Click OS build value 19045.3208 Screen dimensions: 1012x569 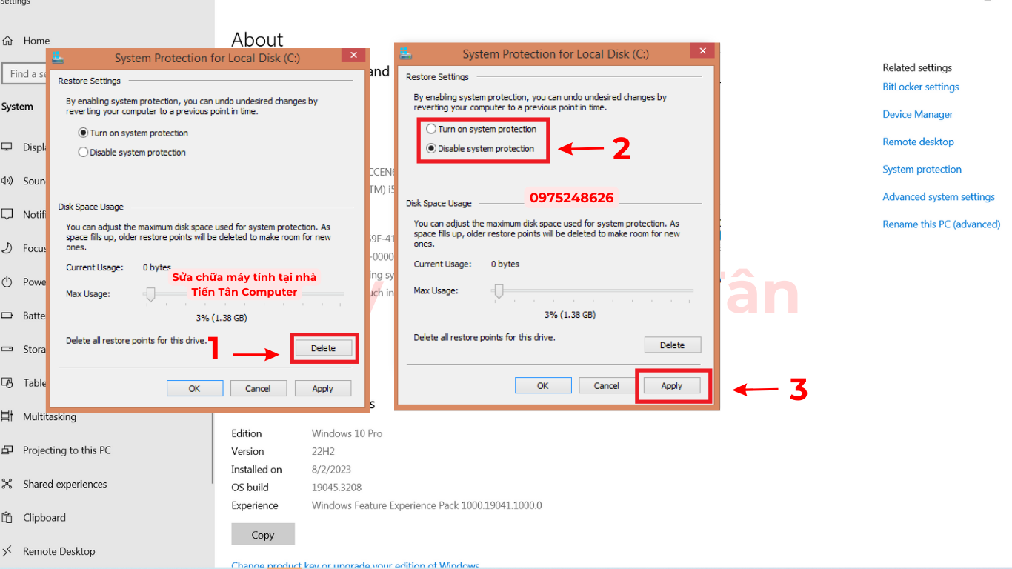[x=336, y=487]
